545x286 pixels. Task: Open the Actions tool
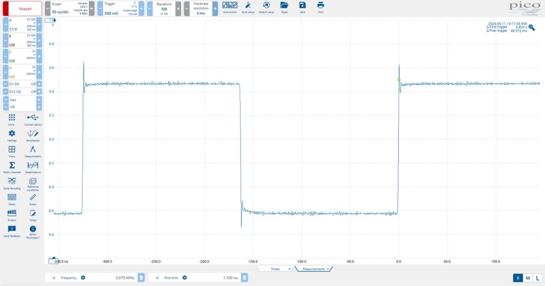click(12, 215)
